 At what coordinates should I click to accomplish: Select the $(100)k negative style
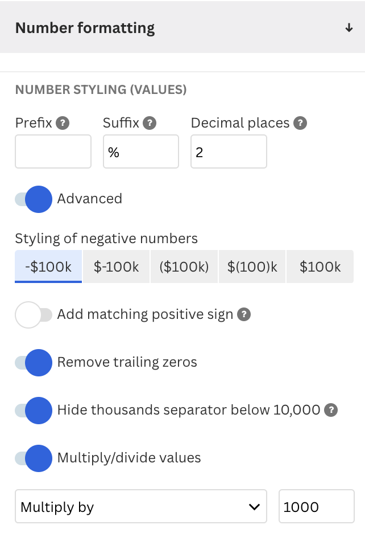pos(252,266)
